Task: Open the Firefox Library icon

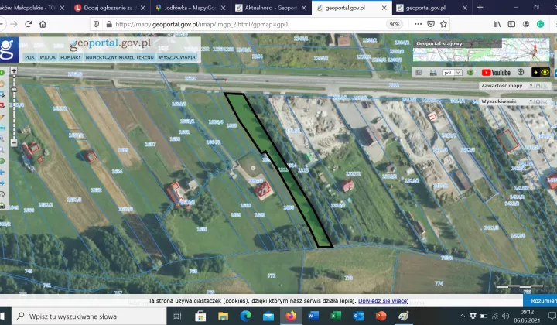Action: (497, 24)
